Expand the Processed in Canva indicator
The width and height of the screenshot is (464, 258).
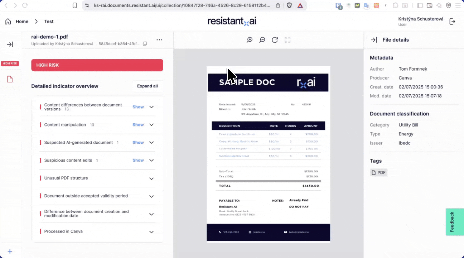[151, 232]
